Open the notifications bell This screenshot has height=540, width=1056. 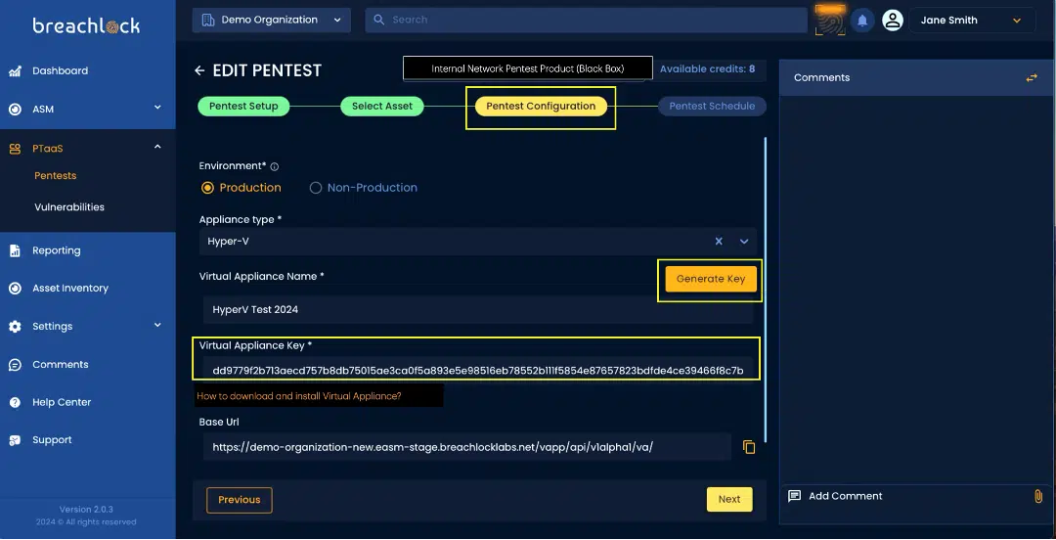(x=862, y=21)
